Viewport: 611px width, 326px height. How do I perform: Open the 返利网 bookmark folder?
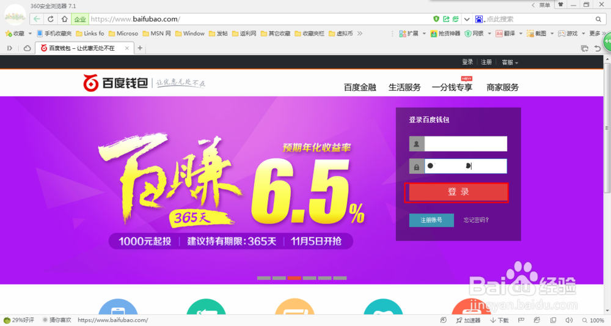(x=244, y=34)
